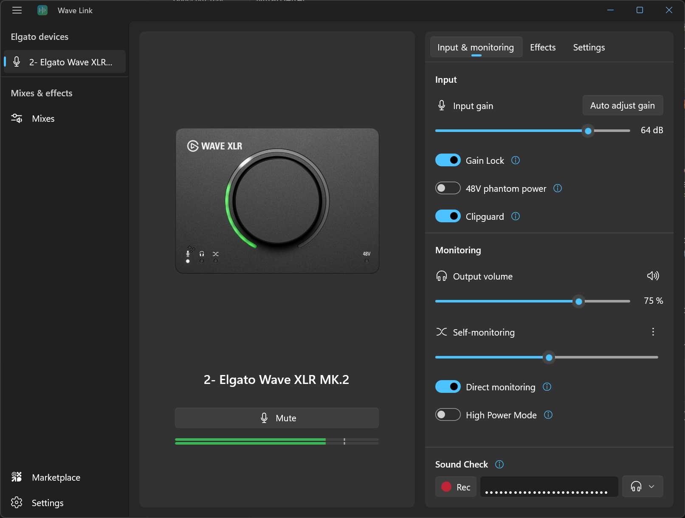Click the Self-monitoring slider handle
This screenshot has width=685, height=518.
[x=549, y=358]
